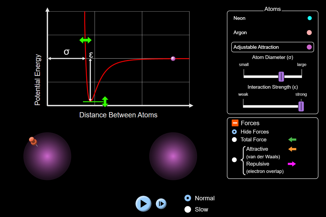The height and width of the screenshot is (217, 326).
Task: Click the Atom Diameter slider thumb
Action: point(281,77)
